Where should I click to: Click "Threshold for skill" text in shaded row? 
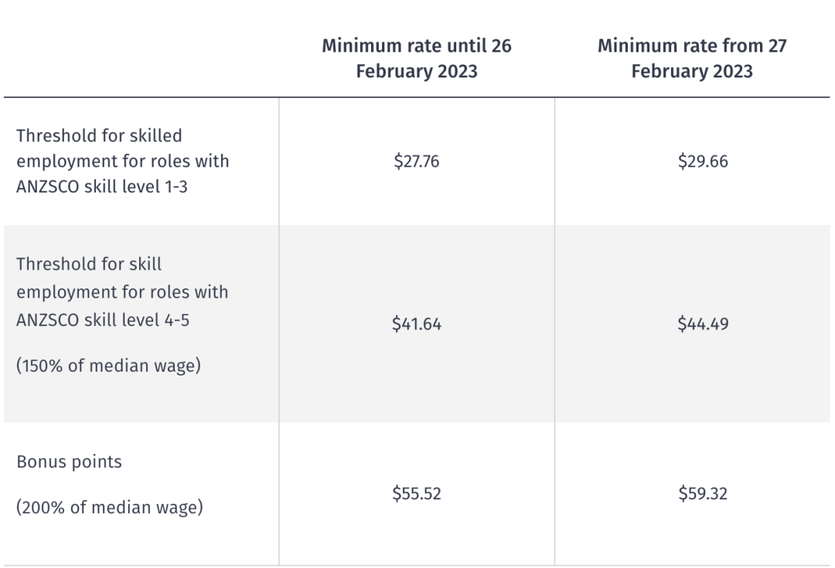click(x=89, y=264)
